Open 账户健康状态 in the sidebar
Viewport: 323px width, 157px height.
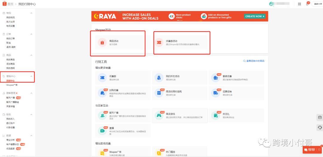(x=13, y=144)
